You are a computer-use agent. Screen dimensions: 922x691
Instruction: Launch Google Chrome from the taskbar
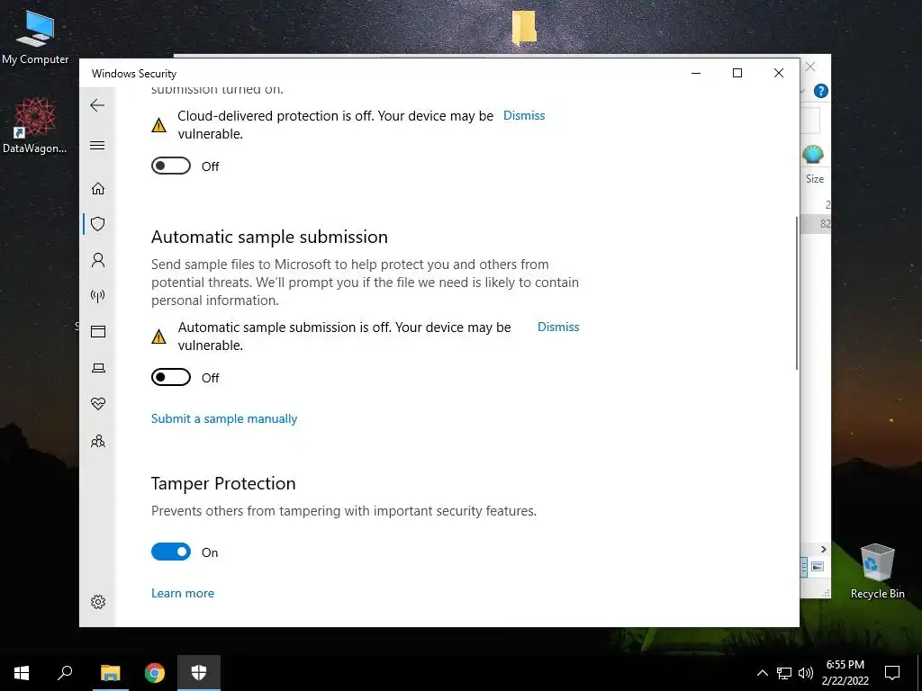[155, 673]
